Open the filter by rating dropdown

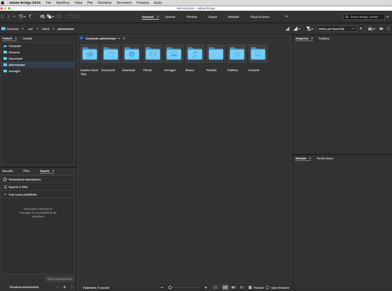click(310, 29)
